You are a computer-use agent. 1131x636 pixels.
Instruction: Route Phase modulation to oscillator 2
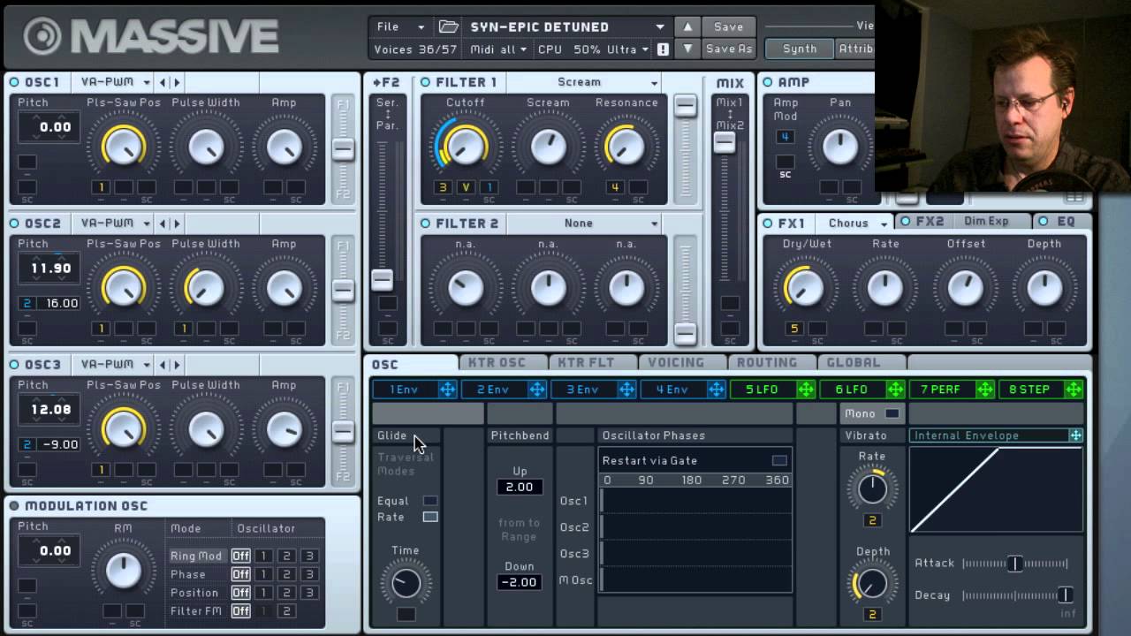coord(286,574)
